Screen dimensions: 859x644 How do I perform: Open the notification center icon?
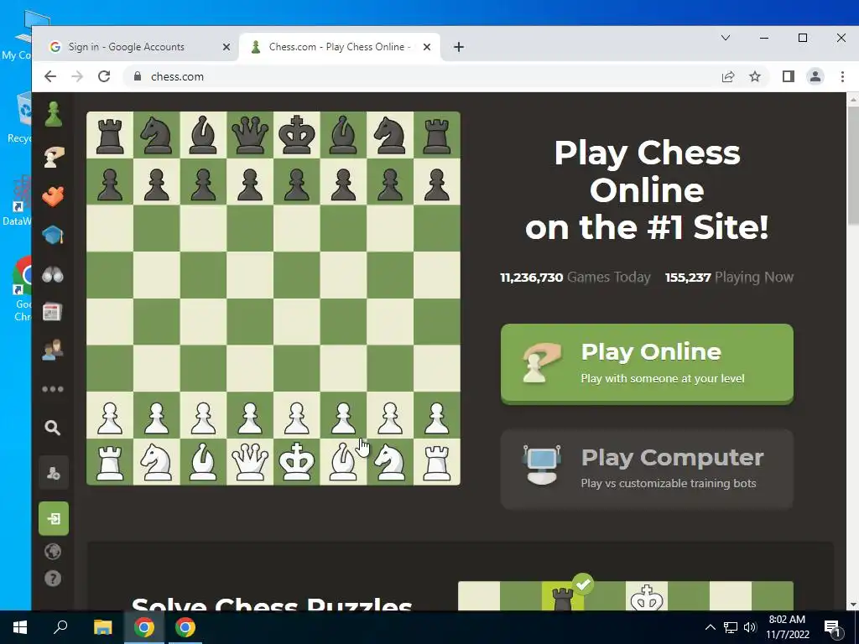click(832, 627)
